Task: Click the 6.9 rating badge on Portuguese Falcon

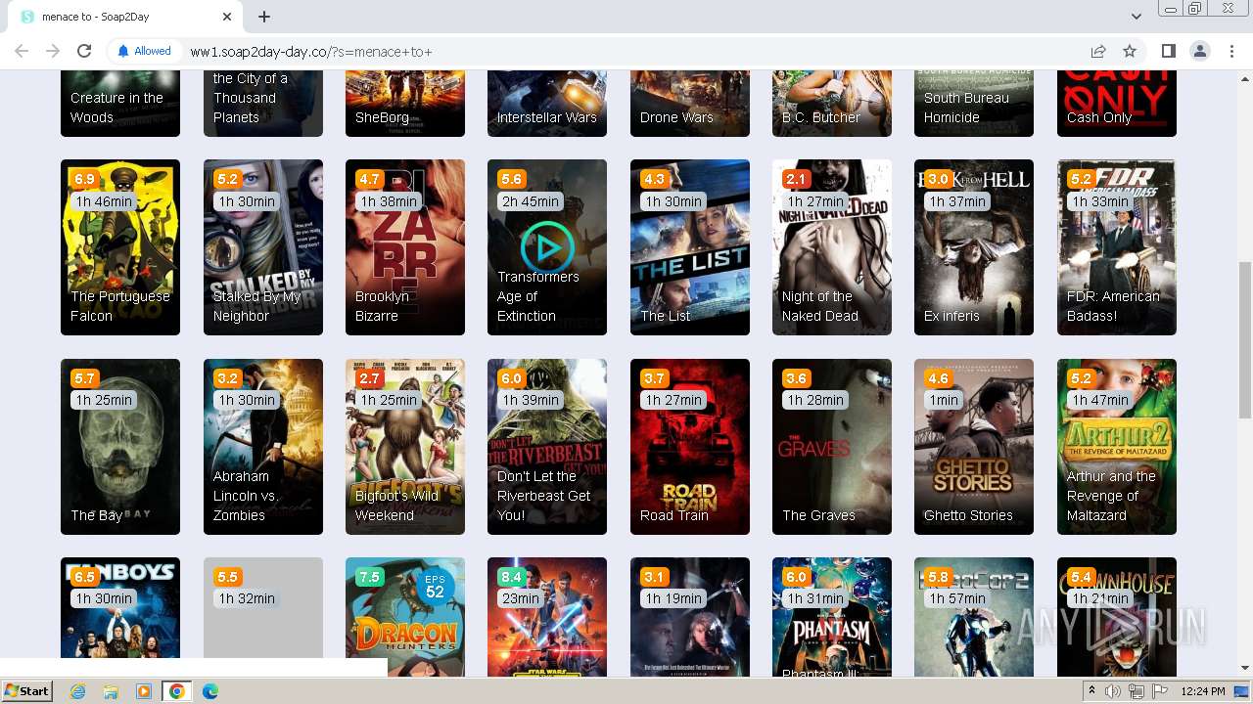Action: click(x=84, y=179)
